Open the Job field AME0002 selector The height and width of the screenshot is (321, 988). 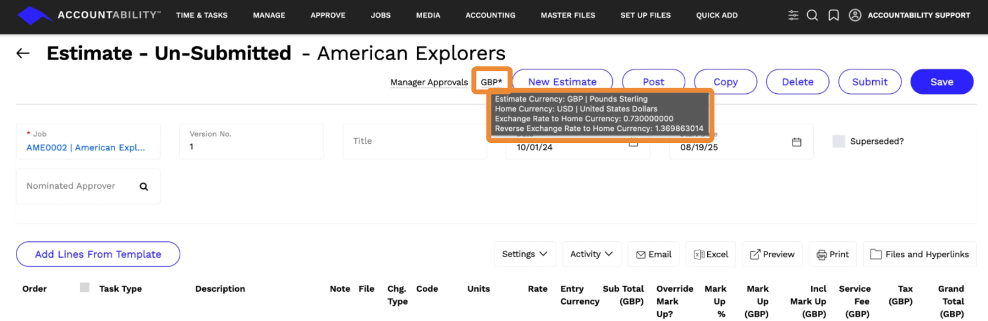86,147
